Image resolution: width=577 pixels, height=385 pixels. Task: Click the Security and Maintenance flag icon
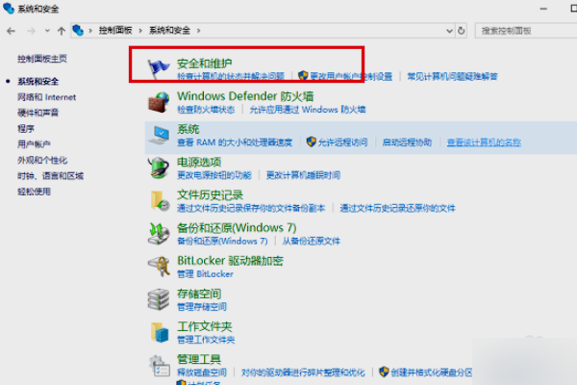(159, 68)
